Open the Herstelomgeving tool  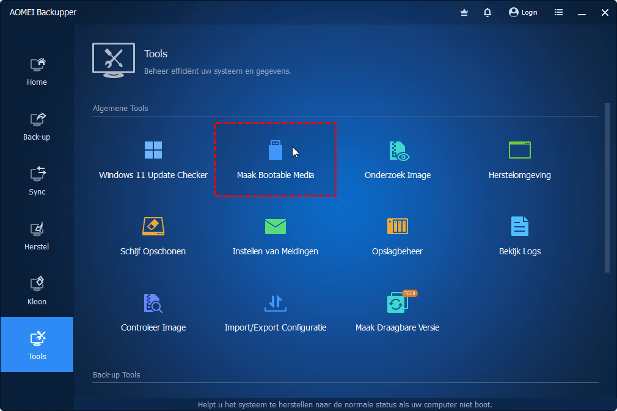pyautogui.click(x=519, y=160)
